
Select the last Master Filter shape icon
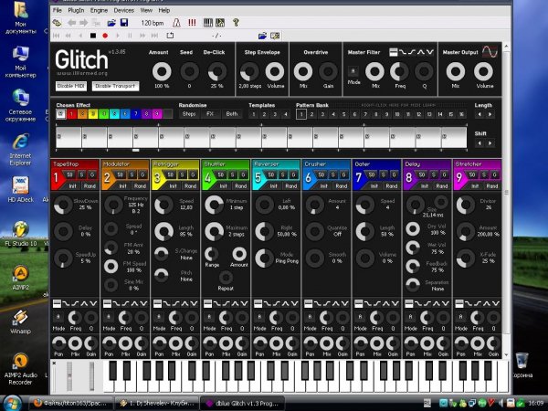pyautogui.click(x=430, y=52)
